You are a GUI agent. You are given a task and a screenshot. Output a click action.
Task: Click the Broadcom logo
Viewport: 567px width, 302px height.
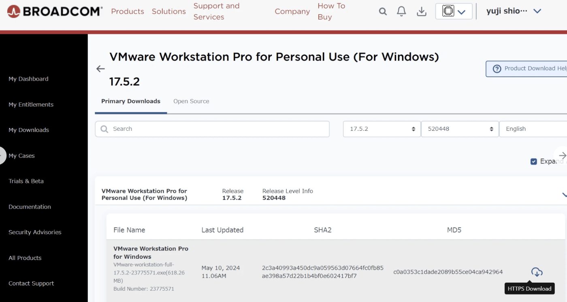point(55,11)
